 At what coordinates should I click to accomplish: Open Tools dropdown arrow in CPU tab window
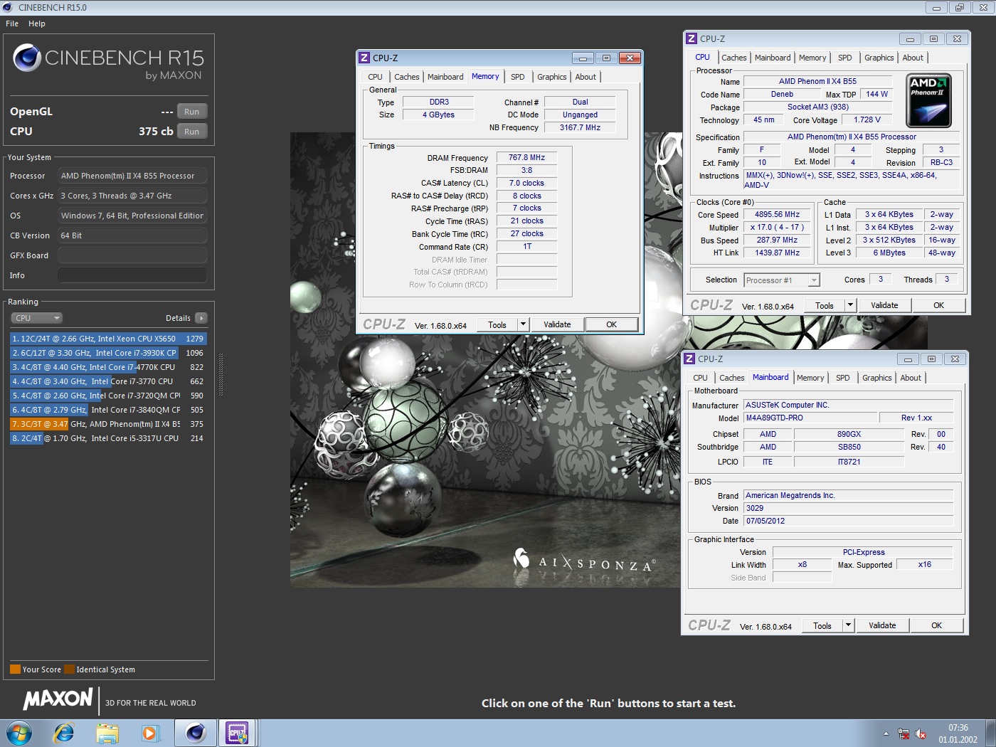tap(850, 305)
